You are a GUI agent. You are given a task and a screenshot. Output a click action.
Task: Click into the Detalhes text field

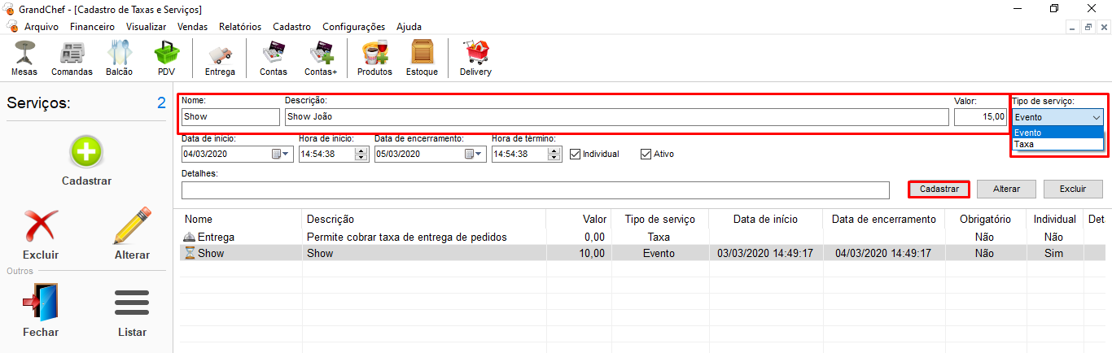point(535,190)
